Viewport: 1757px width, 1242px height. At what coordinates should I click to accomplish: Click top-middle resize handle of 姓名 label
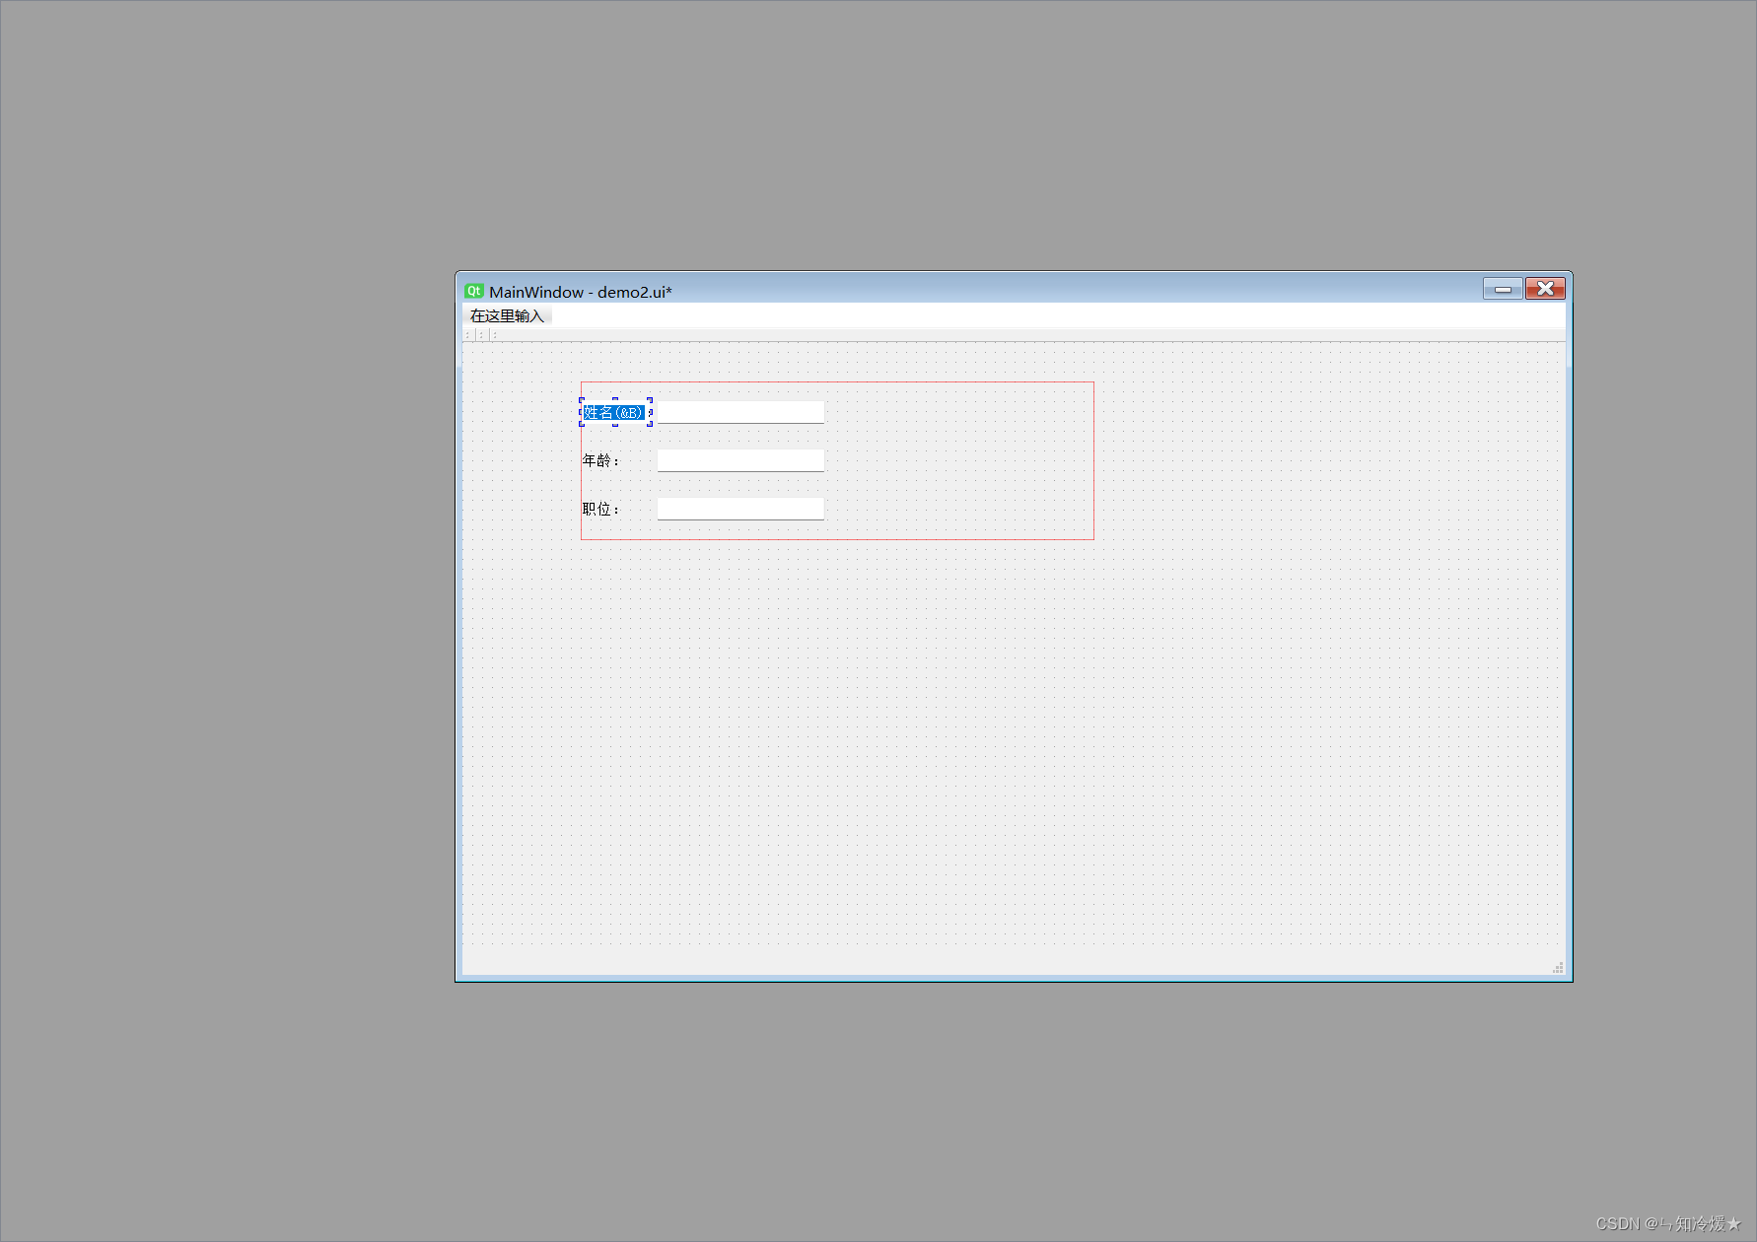pos(615,400)
